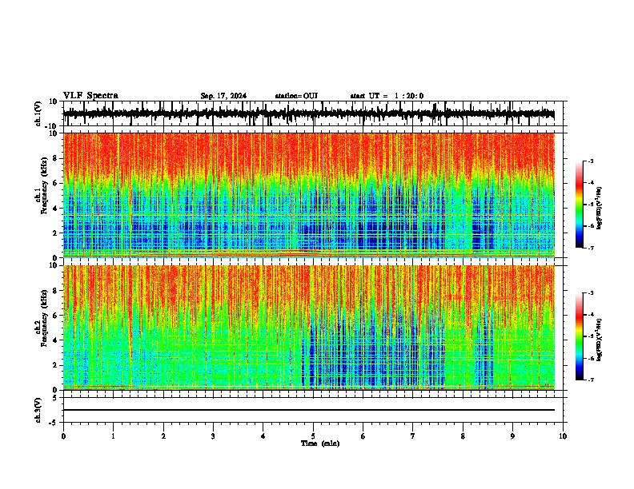This screenshot has height=489, width=634.
Task: Select the date label "Sep. 17, 2024"
Action: (223, 96)
